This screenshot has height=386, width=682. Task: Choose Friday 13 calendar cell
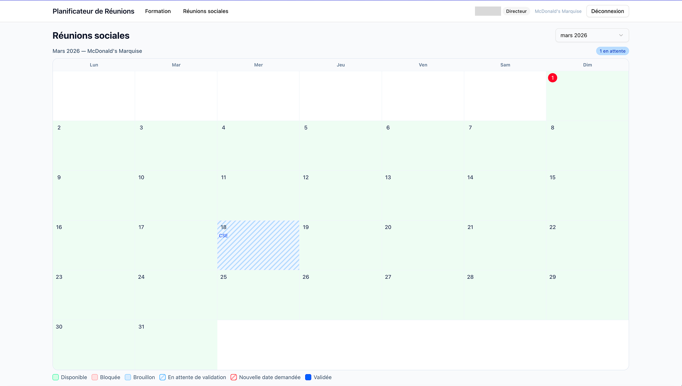[x=422, y=195]
